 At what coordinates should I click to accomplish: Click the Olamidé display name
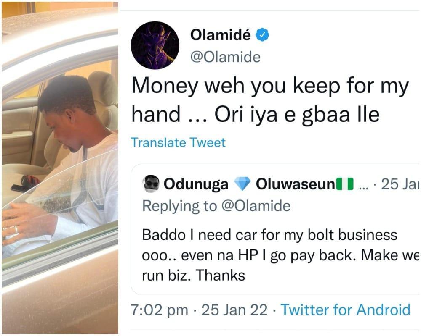[221, 34]
